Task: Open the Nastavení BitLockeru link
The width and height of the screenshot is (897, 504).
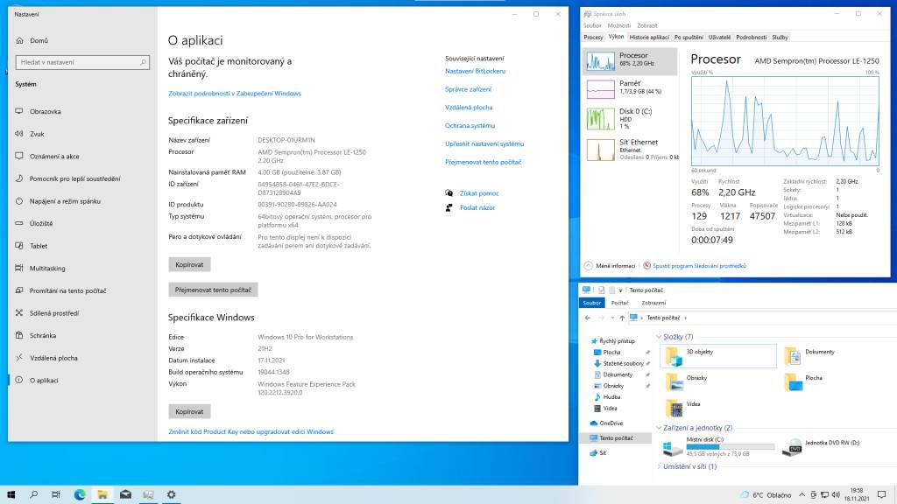Action: pyautogui.click(x=475, y=71)
